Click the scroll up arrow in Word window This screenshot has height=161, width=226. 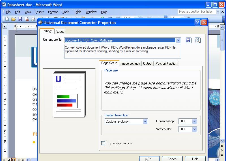222,27
